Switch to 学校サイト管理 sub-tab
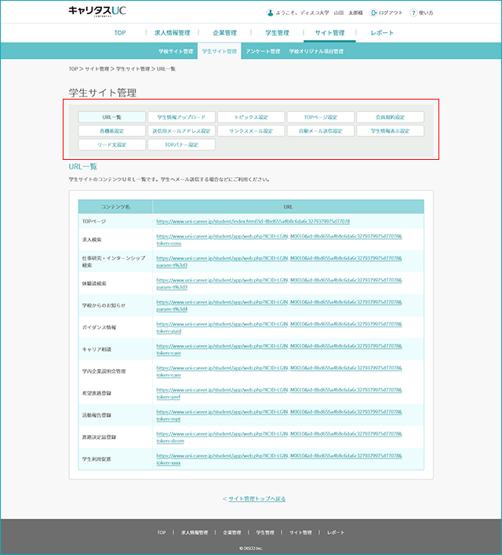 click(176, 51)
